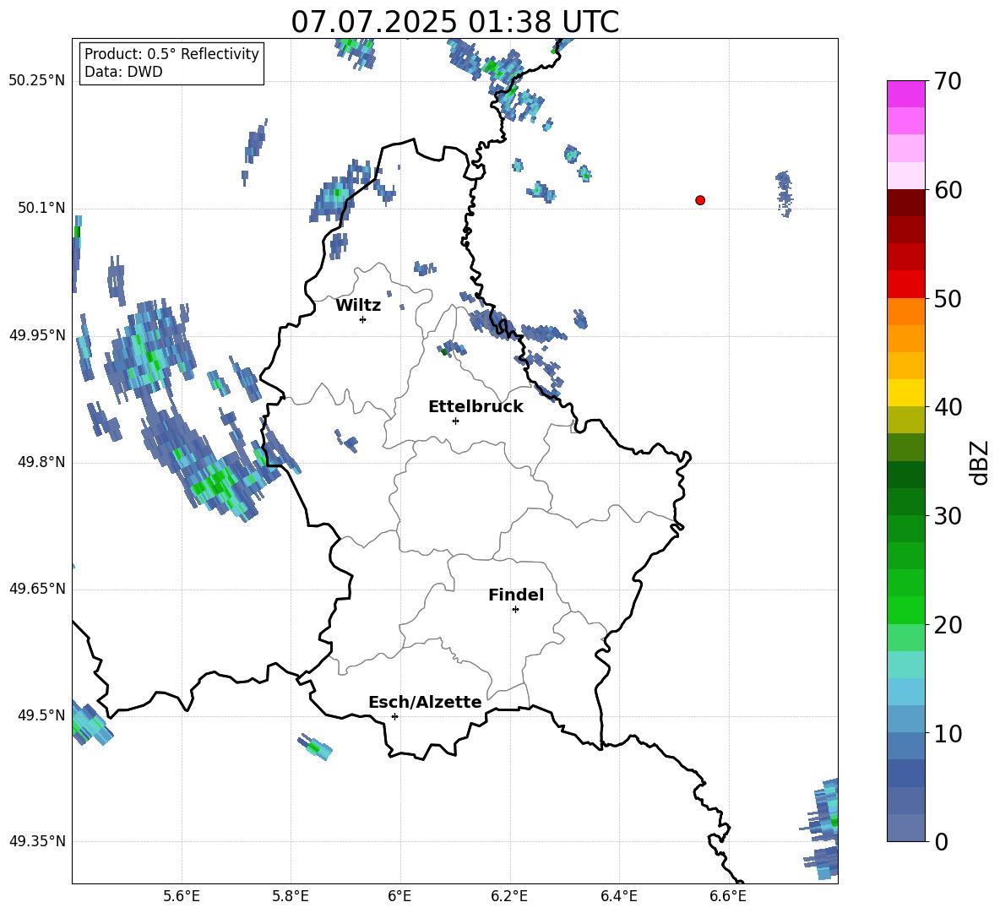Click the slate blue bottom colorbar segment
The width and height of the screenshot is (1000, 913).
(905, 828)
